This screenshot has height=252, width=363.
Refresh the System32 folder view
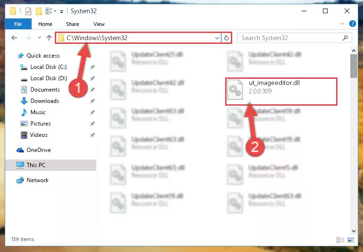[227, 38]
